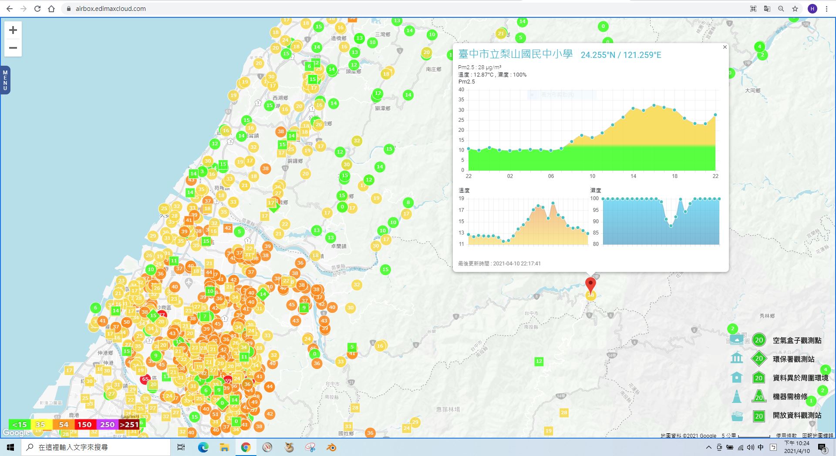Open File Explorer from taskbar
Screen dimensions: 836x456
[x=224, y=447]
